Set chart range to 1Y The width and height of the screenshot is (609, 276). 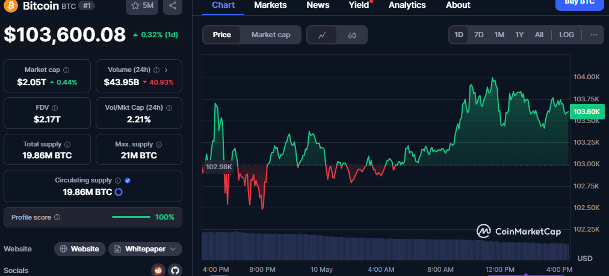[x=519, y=35]
